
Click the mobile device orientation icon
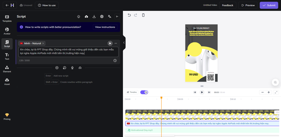(x=143, y=15)
